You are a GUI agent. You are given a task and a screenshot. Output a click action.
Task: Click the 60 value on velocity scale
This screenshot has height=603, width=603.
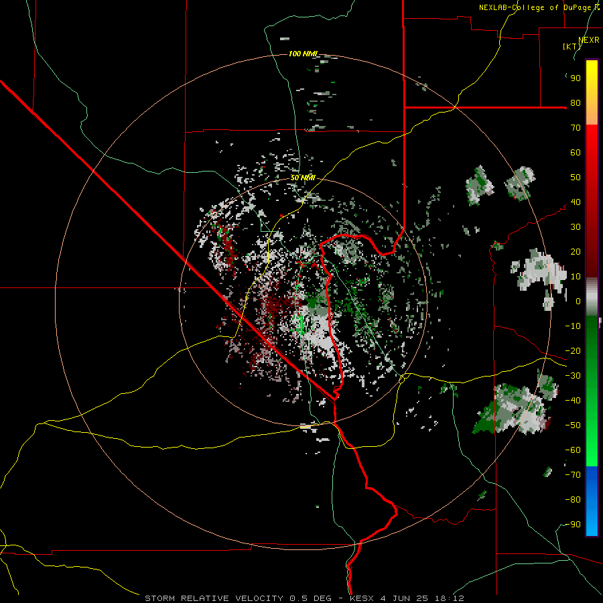[x=576, y=153]
